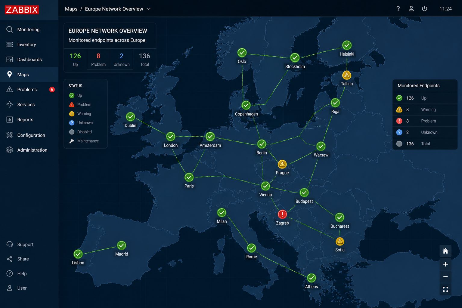Click the Unknown row in Monitored Endpoints
This screenshot has width=462, height=308.
[425, 132]
